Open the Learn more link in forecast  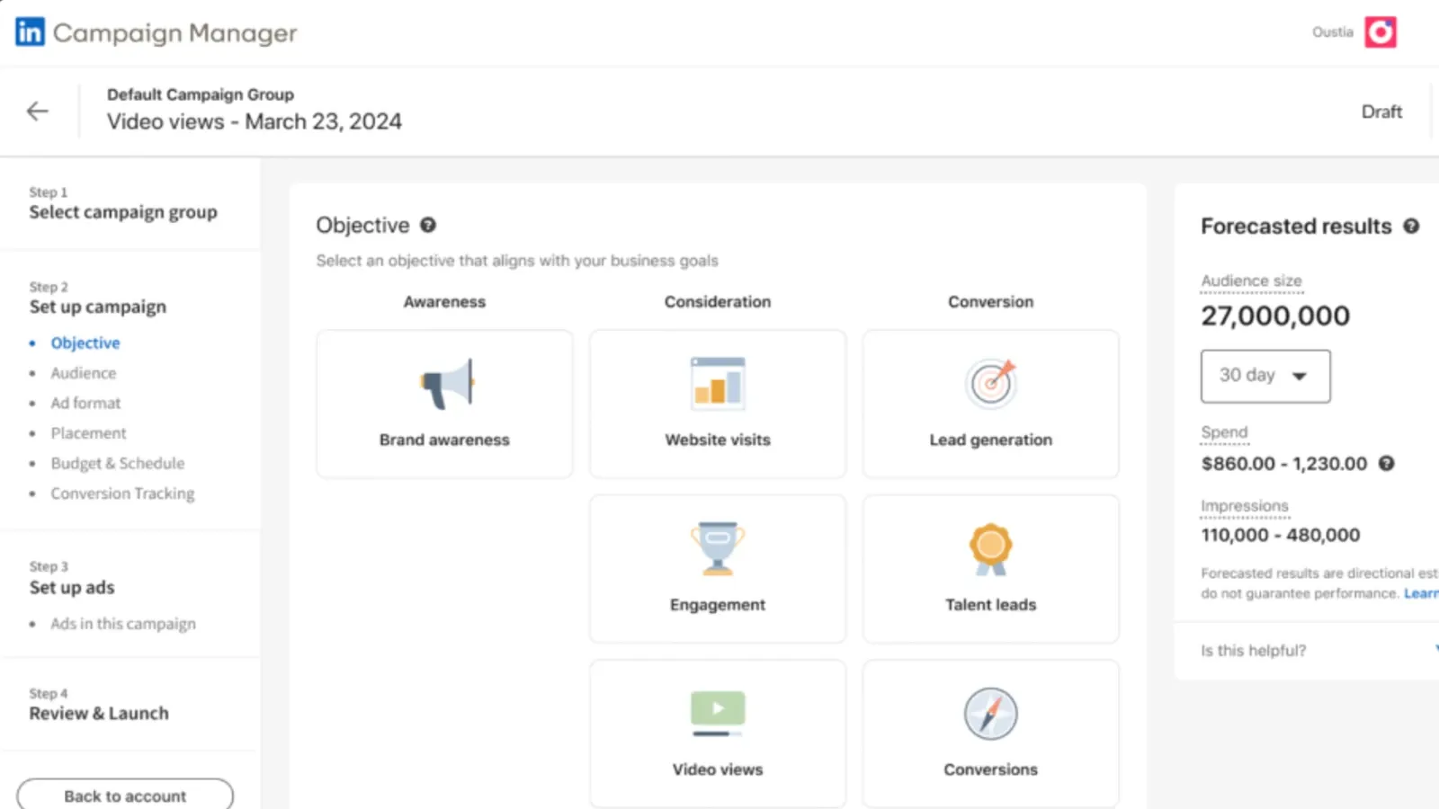[1422, 593]
